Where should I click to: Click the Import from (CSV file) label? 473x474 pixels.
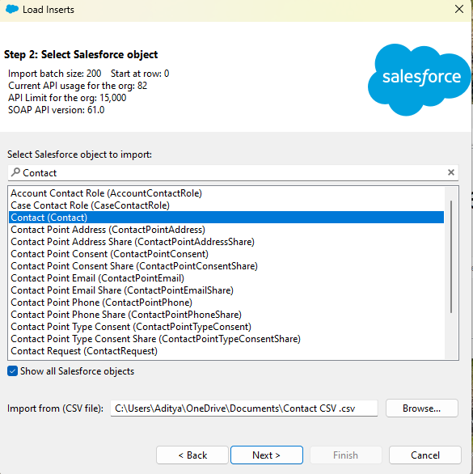point(55,408)
